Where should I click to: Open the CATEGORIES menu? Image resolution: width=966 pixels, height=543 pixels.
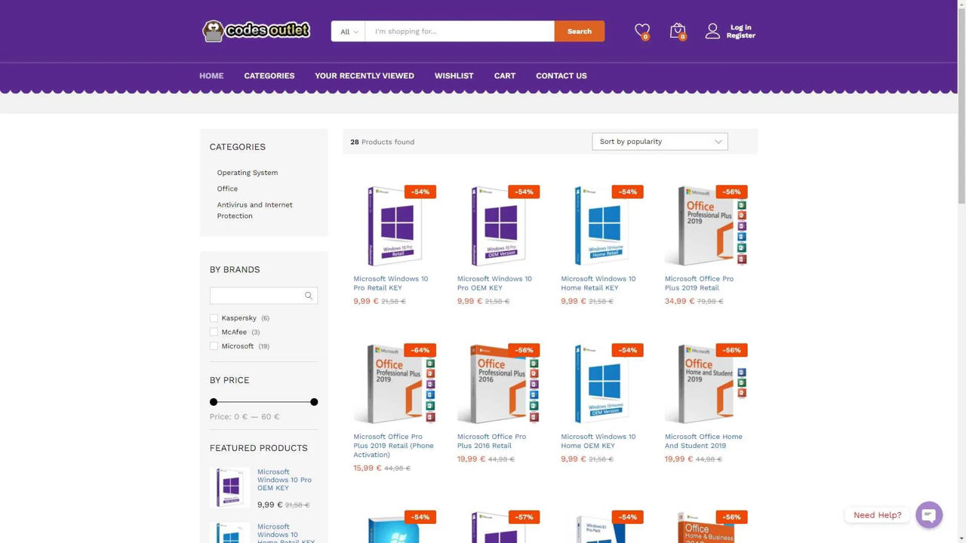click(x=269, y=75)
